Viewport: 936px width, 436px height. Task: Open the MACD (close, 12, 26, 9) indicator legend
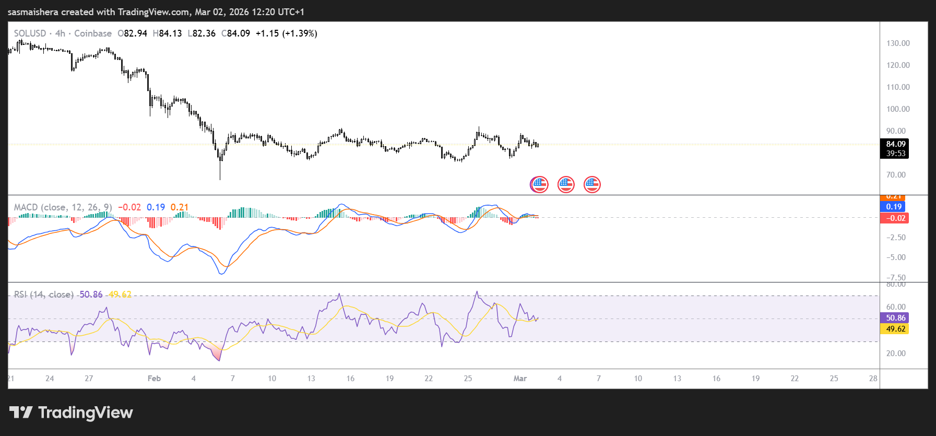(63, 207)
